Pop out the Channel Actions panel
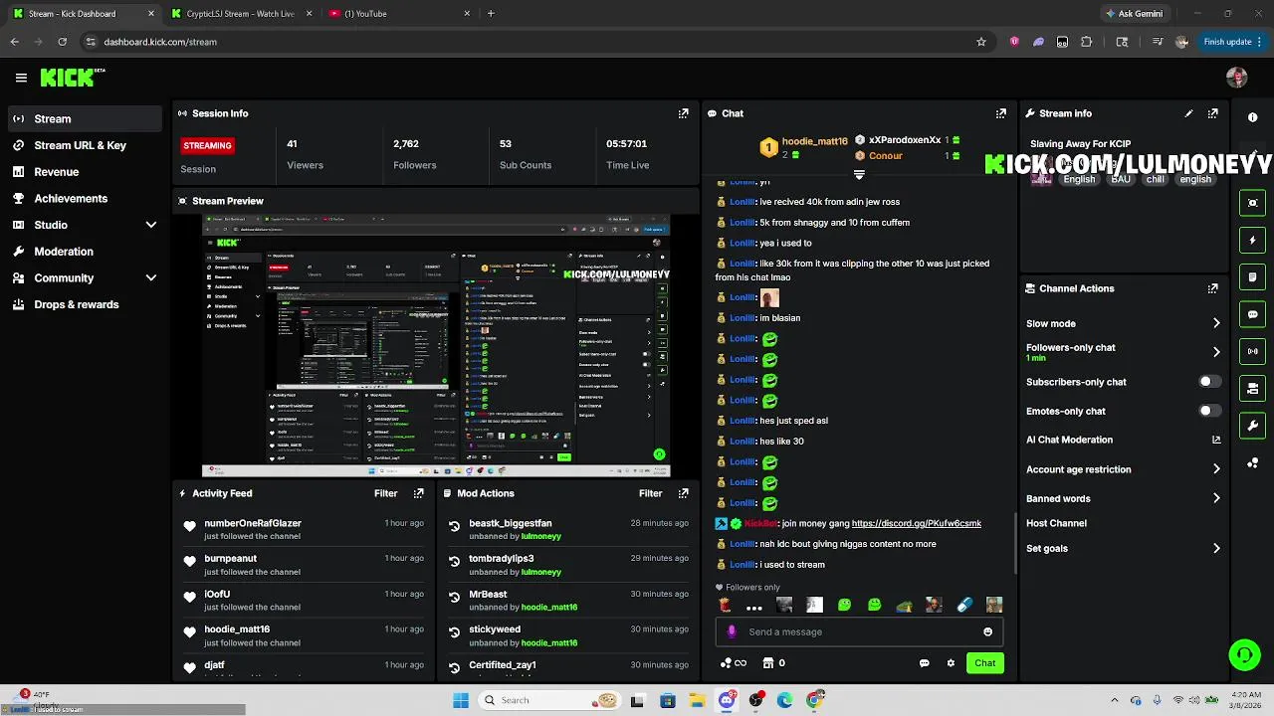 [1212, 288]
